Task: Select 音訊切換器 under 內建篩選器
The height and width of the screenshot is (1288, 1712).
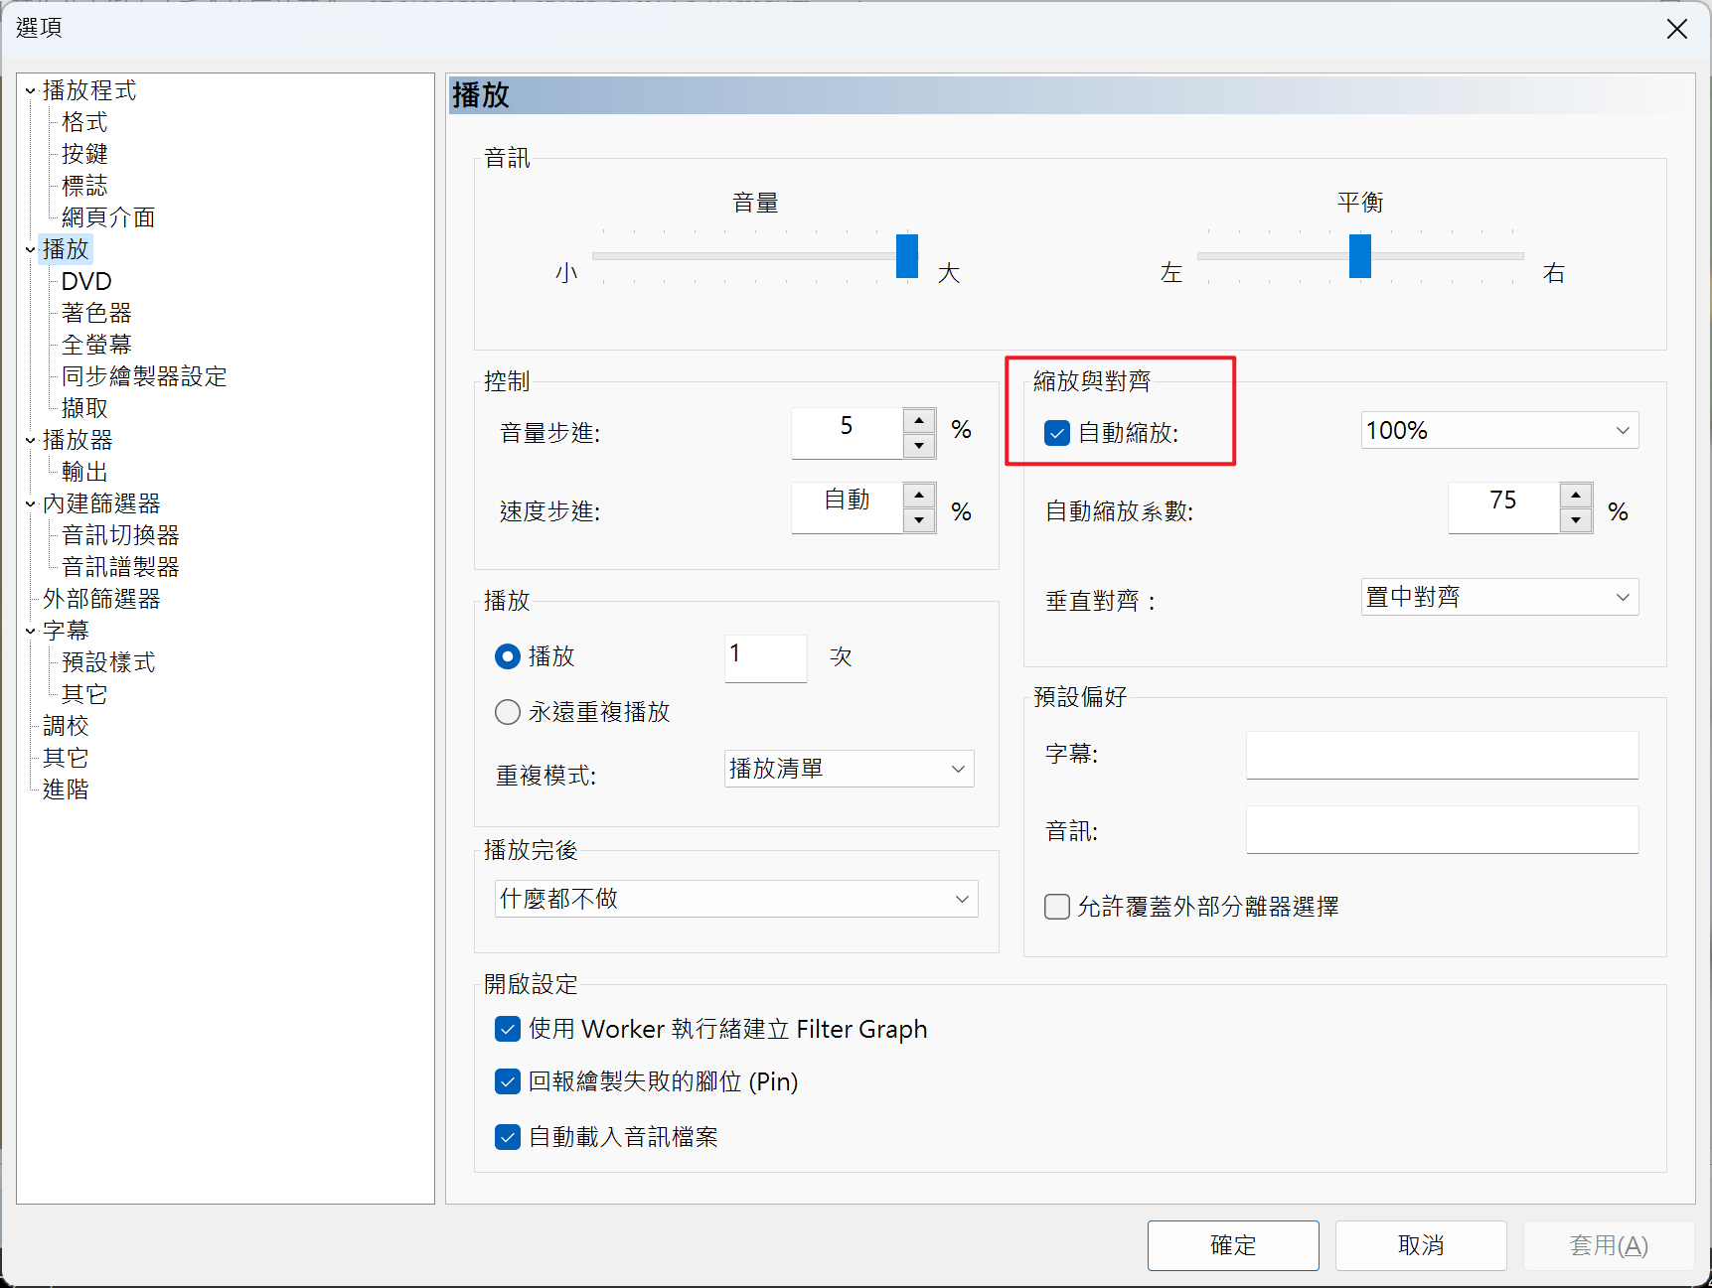Action: pos(119,534)
